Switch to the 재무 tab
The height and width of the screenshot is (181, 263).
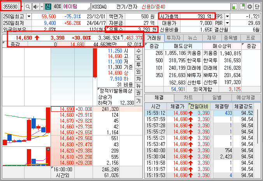pos(212,38)
